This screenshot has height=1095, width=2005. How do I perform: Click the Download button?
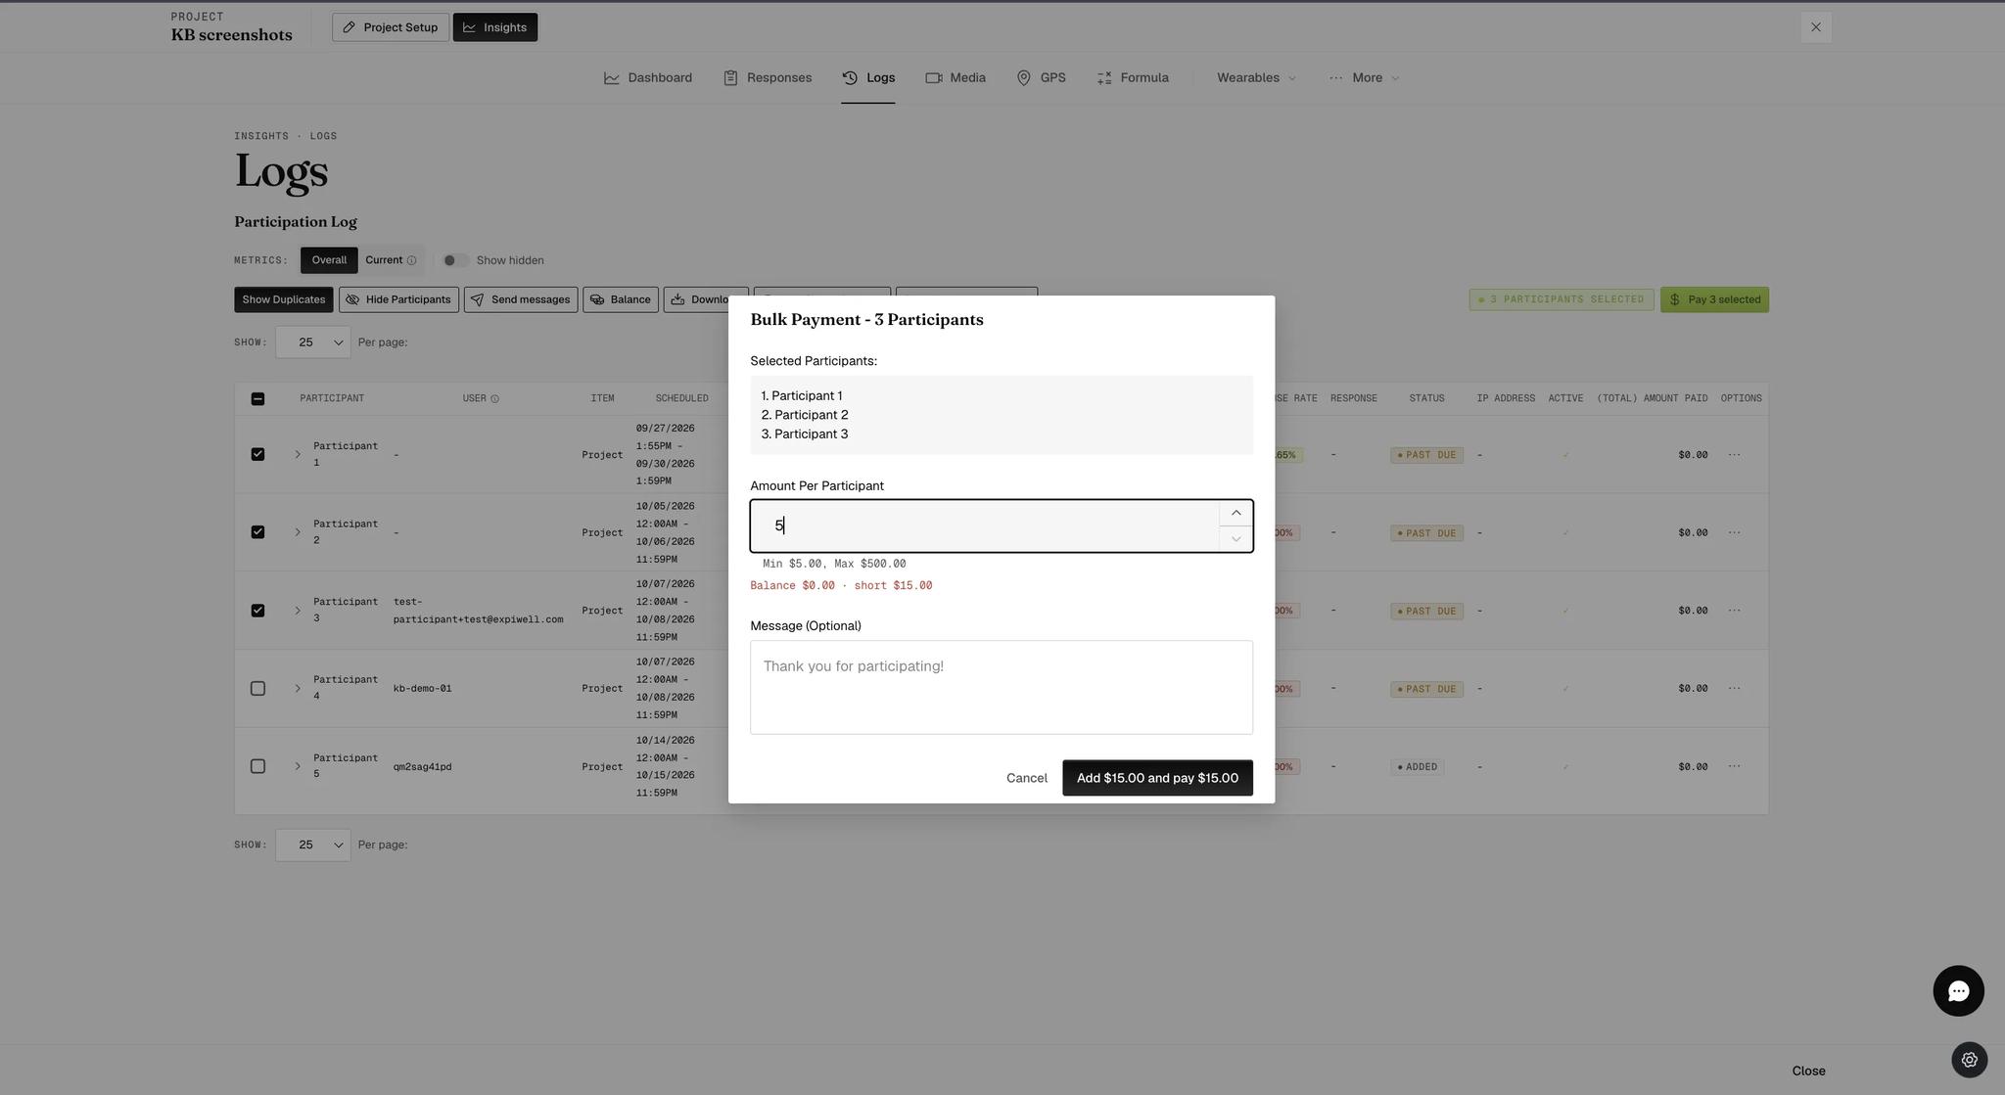(706, 299)
